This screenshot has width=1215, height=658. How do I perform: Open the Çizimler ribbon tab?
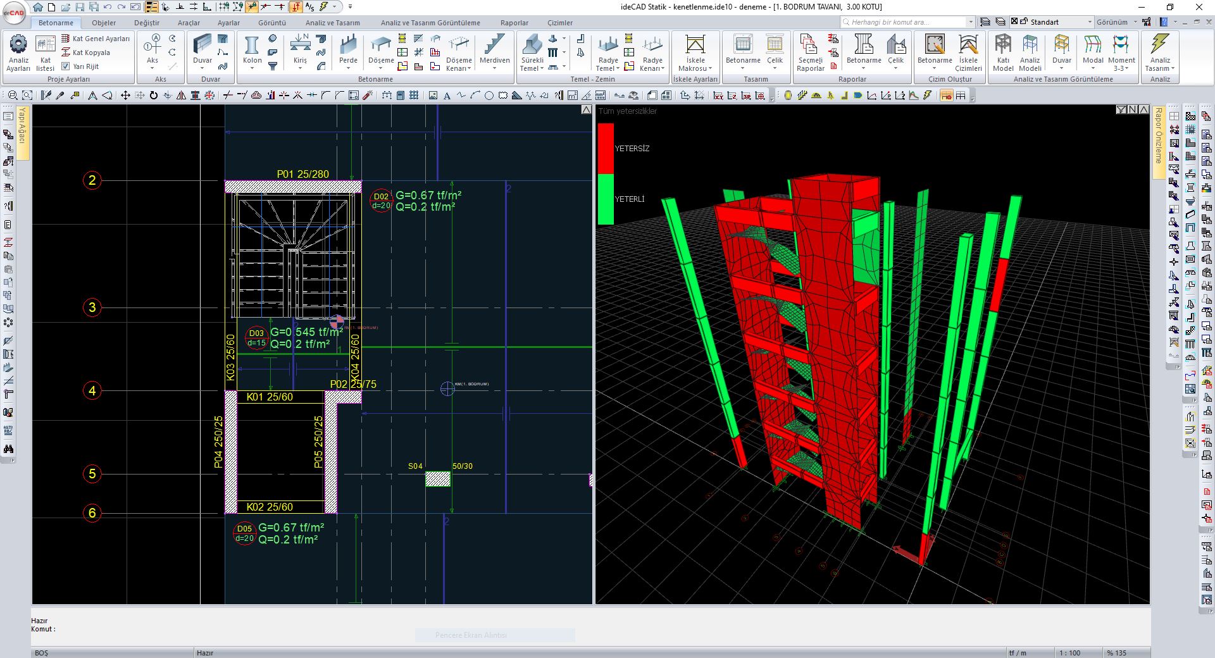pos(559,22)
